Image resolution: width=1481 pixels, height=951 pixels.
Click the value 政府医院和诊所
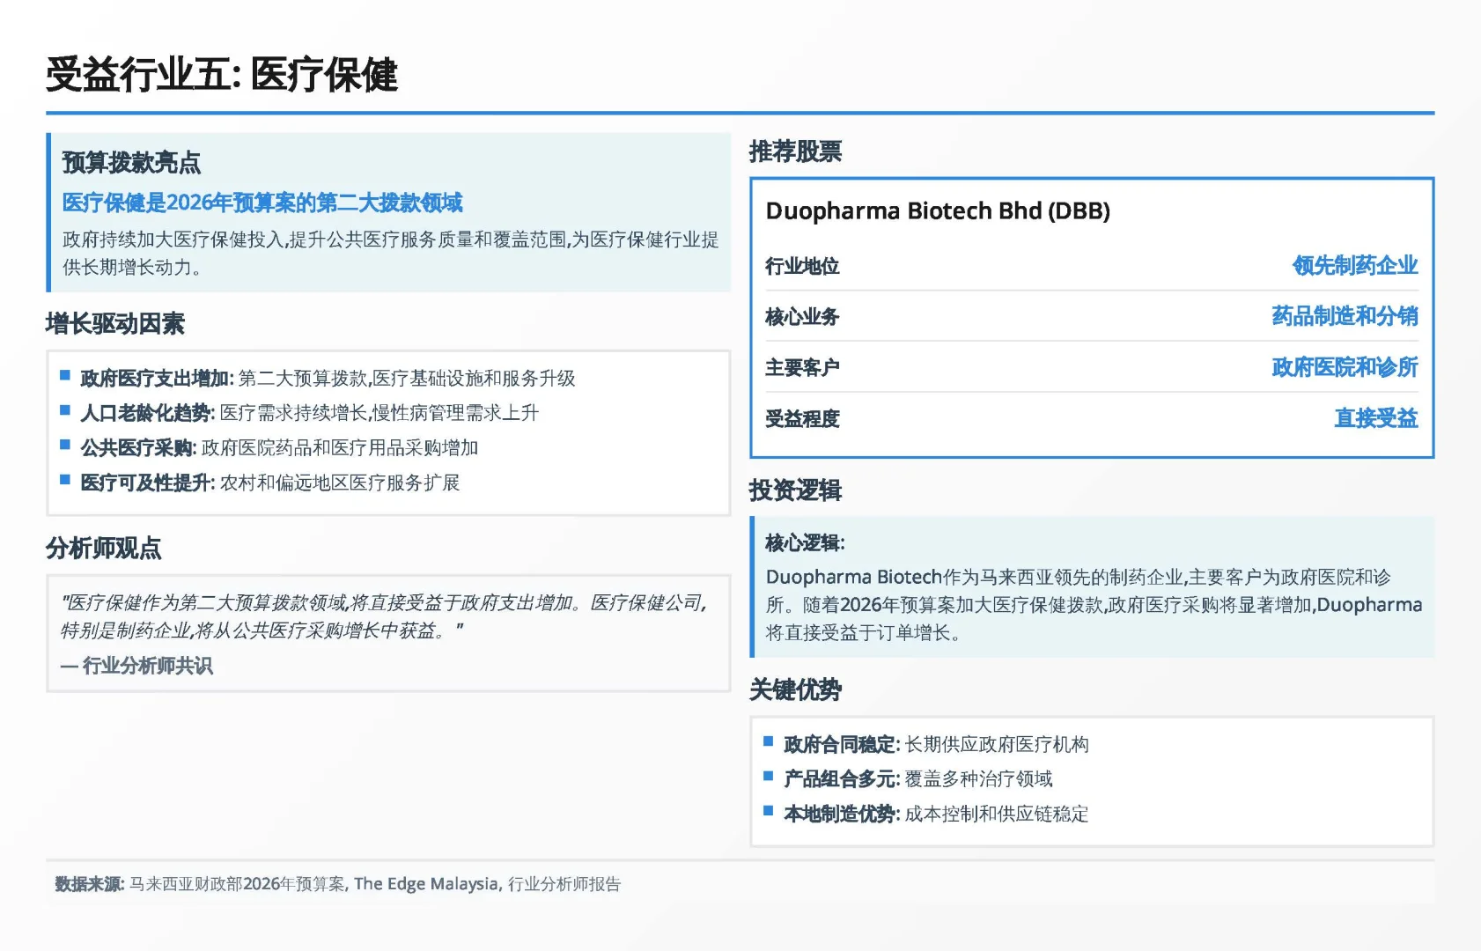point(1345,367)
